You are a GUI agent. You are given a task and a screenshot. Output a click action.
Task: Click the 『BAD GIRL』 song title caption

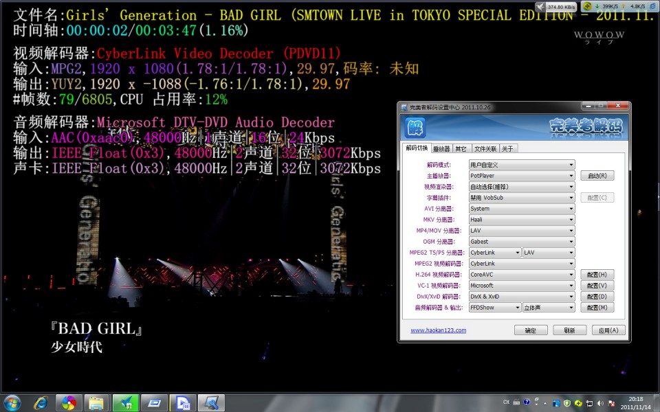96,328
